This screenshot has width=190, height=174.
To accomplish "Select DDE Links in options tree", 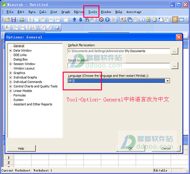I will pos(20,55).
